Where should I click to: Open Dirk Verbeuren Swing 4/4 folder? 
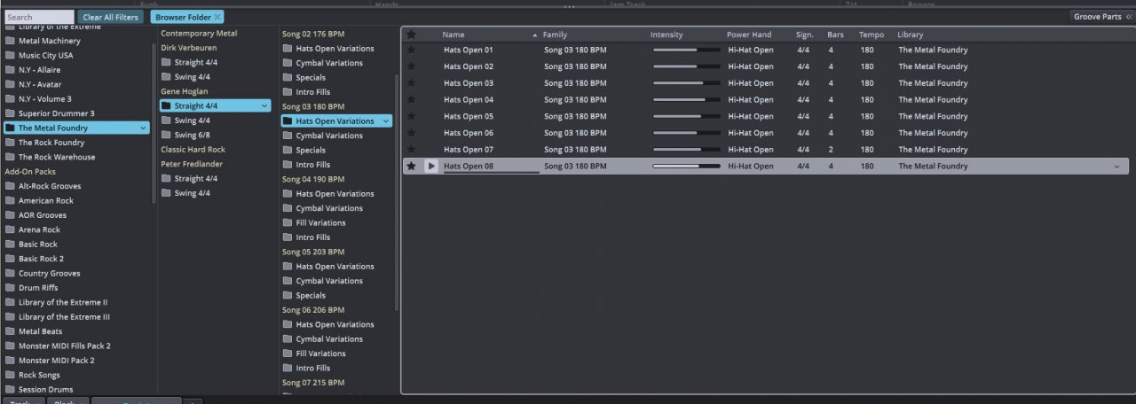tap(185, 77)
